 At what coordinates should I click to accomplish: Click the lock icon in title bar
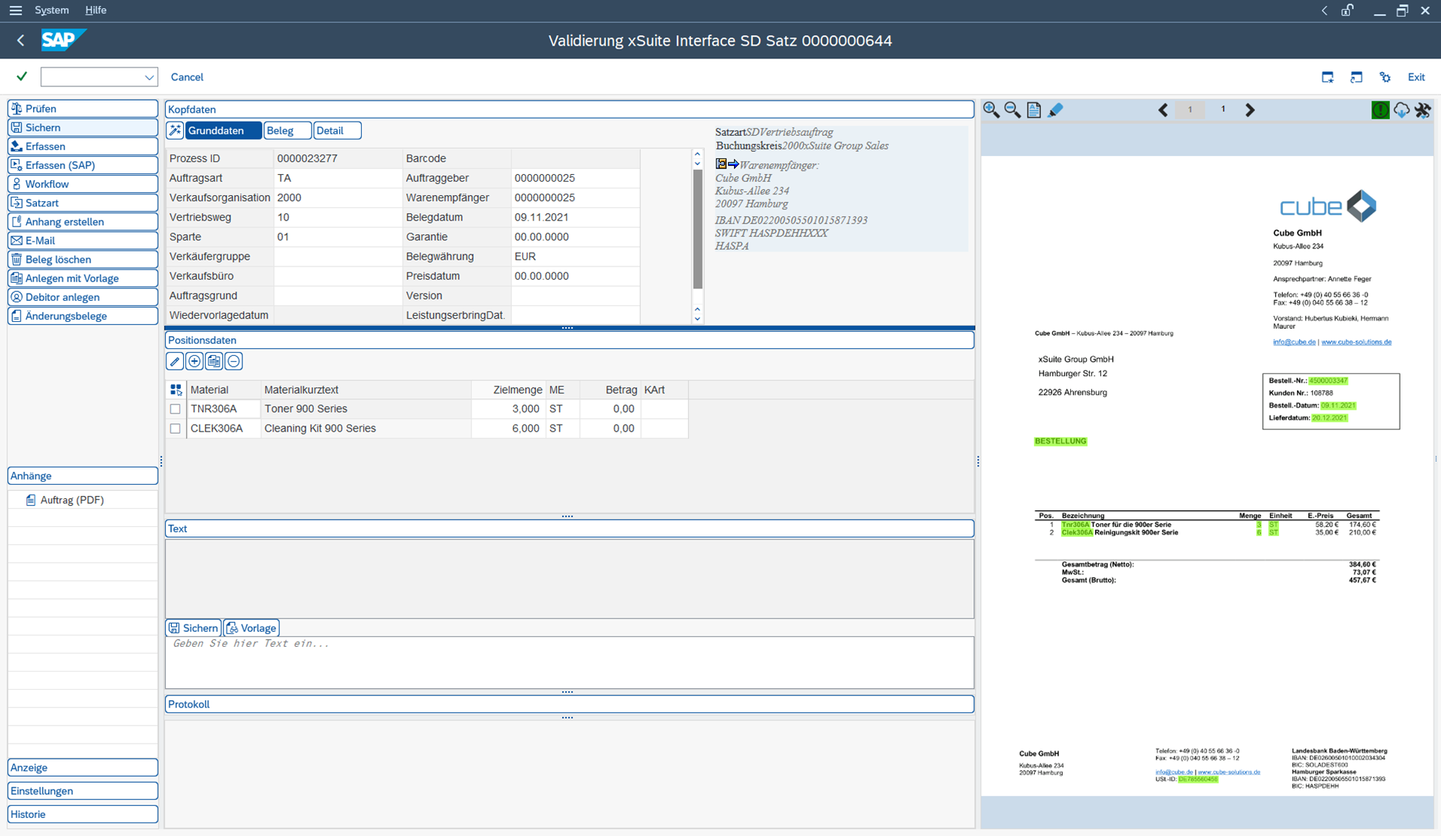point(1347,11)
